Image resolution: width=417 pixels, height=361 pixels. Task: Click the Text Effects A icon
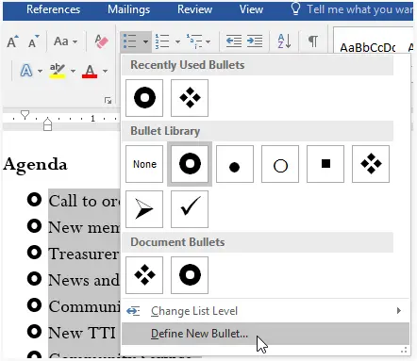pos(26,71)
